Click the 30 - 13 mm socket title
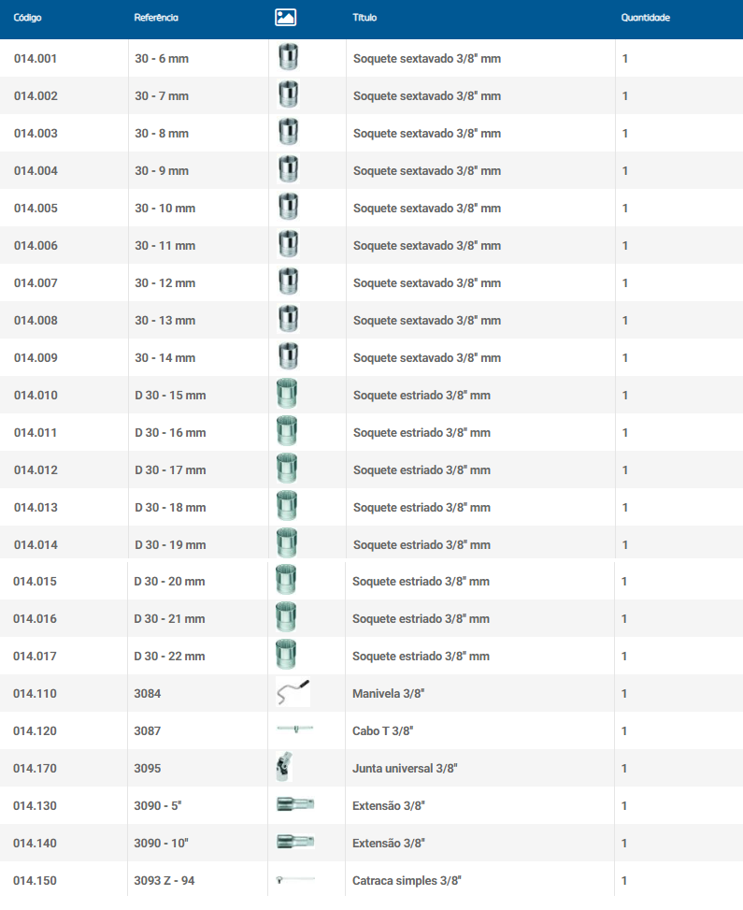The image size is (743, 910). pos(426,320)
